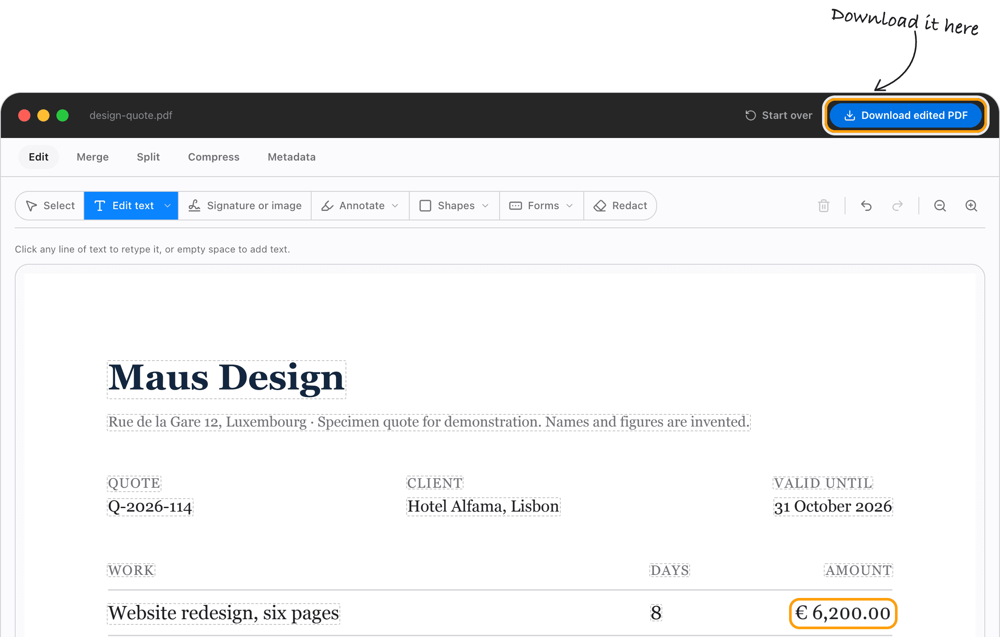1000x637 pixels.
Task: Click the undo arrow icon
Action: pos(866,206)
